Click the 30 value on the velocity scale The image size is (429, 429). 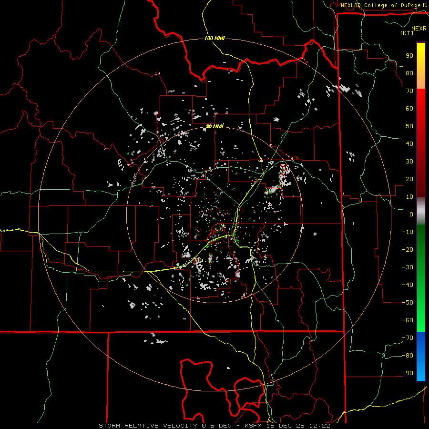(409, 162)
